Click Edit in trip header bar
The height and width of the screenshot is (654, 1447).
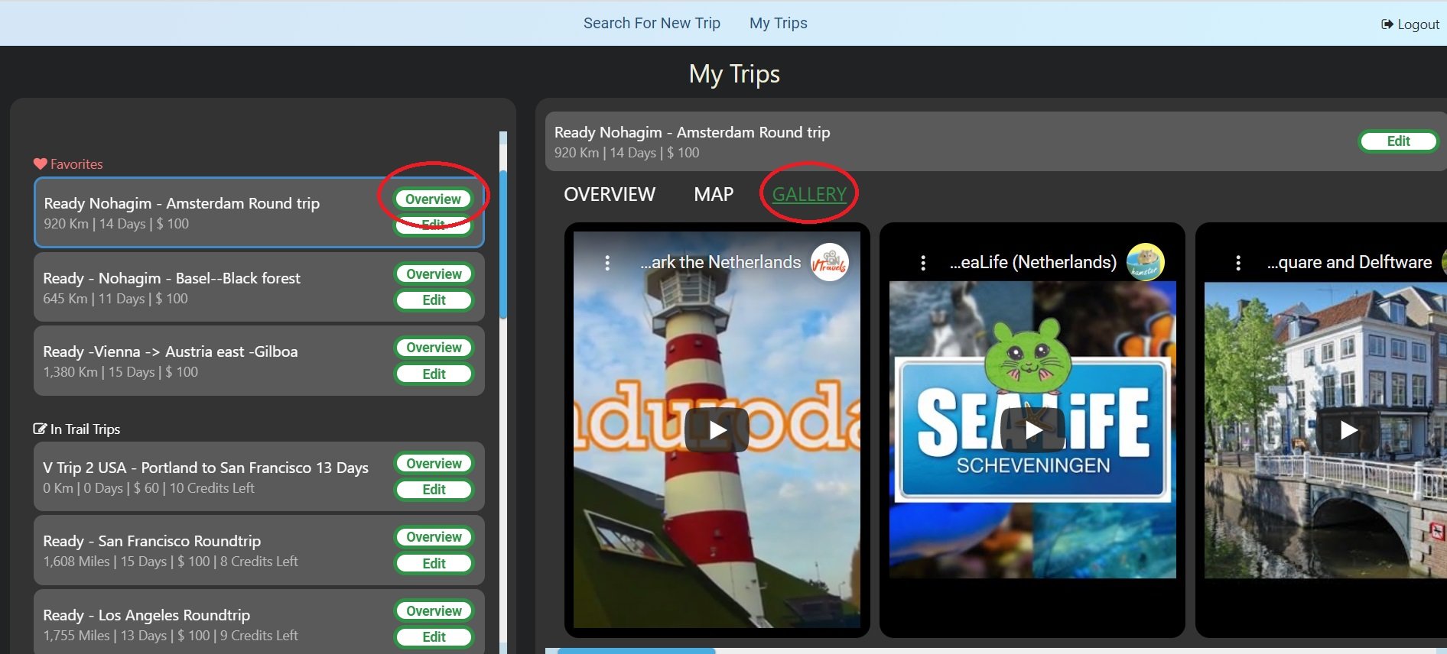pos(1398,141)
